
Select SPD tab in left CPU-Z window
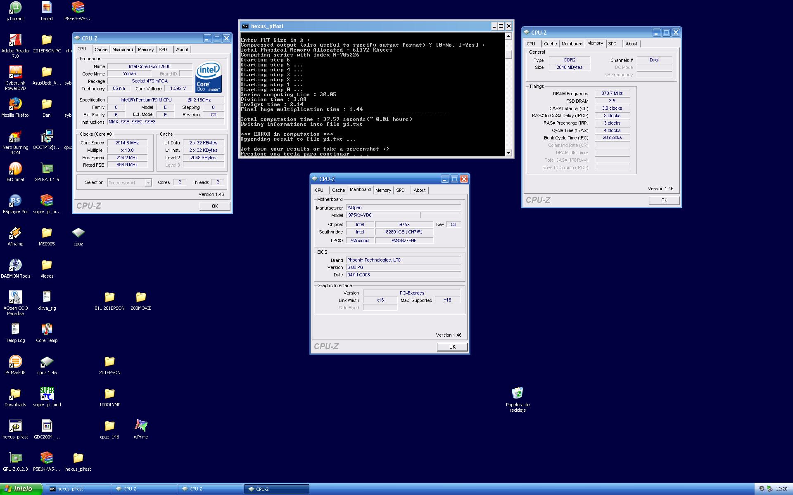tap(163, 49)
